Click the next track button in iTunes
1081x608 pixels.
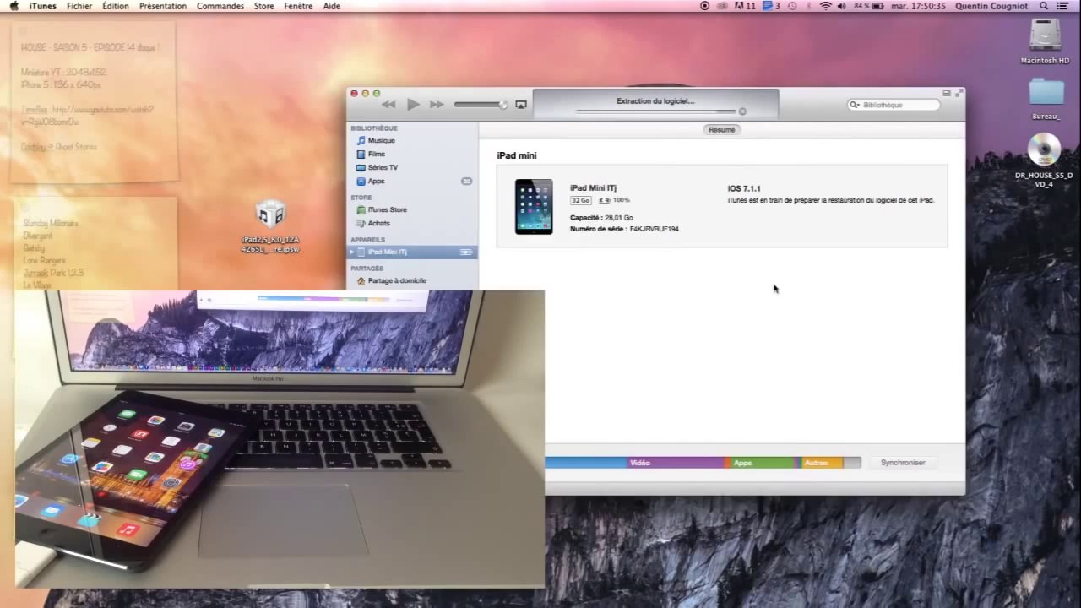[x=437, y=105]
